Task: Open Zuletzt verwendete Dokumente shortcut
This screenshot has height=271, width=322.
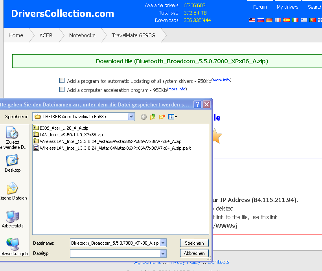Action: [x=13, y=138]
